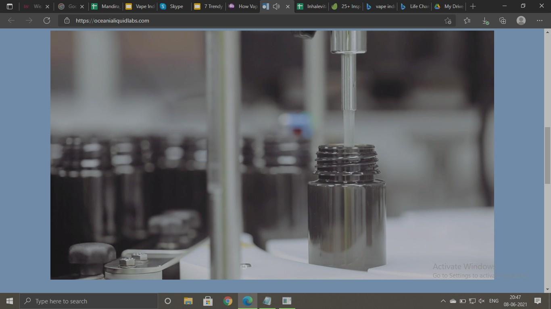Screen dimensions: 551x309
Task: Open Windows notification center
Action: [x=537, y=301]
